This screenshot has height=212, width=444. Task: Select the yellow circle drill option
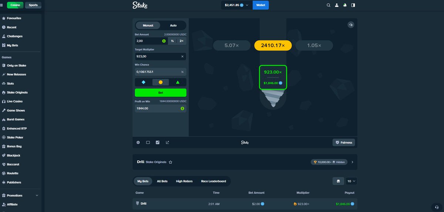point(161,82)
